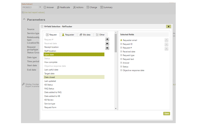Click the Change toolbar item

pos(92,7)
